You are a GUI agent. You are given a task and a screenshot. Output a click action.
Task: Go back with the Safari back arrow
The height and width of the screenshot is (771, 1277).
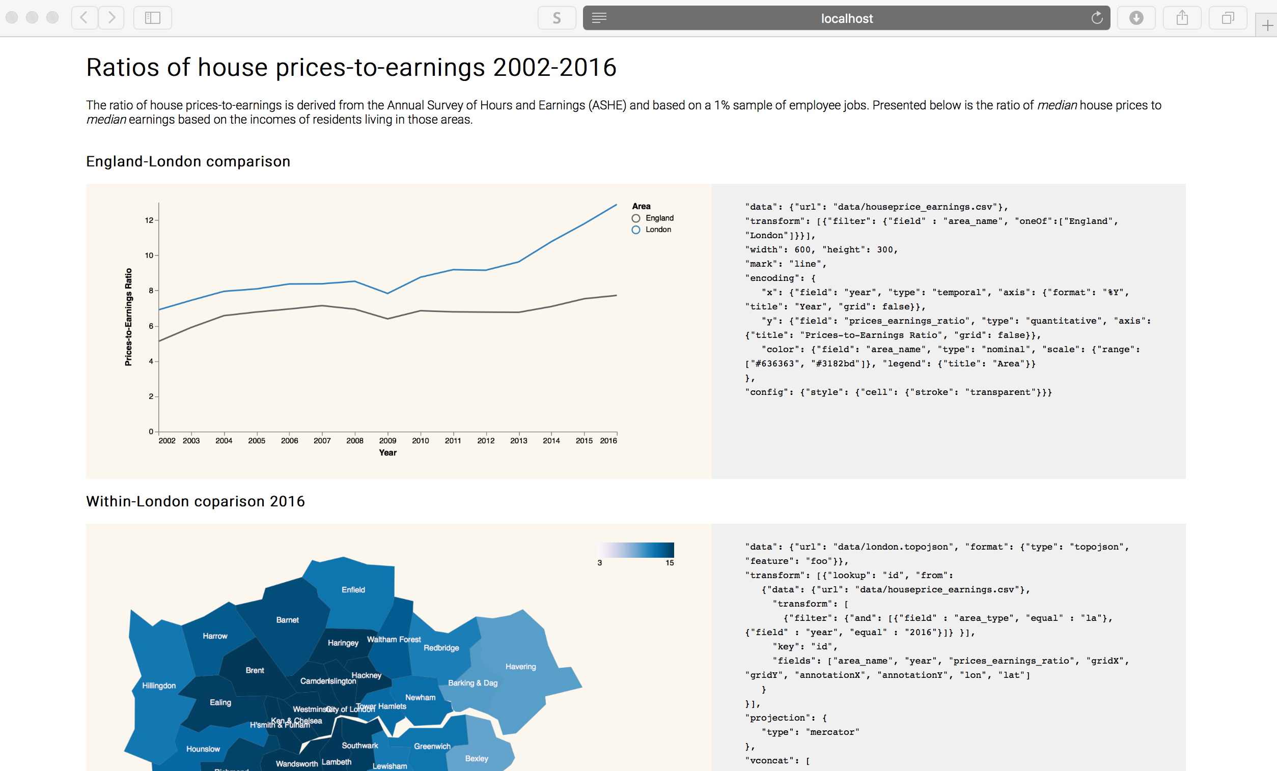(x=85, y=18)
